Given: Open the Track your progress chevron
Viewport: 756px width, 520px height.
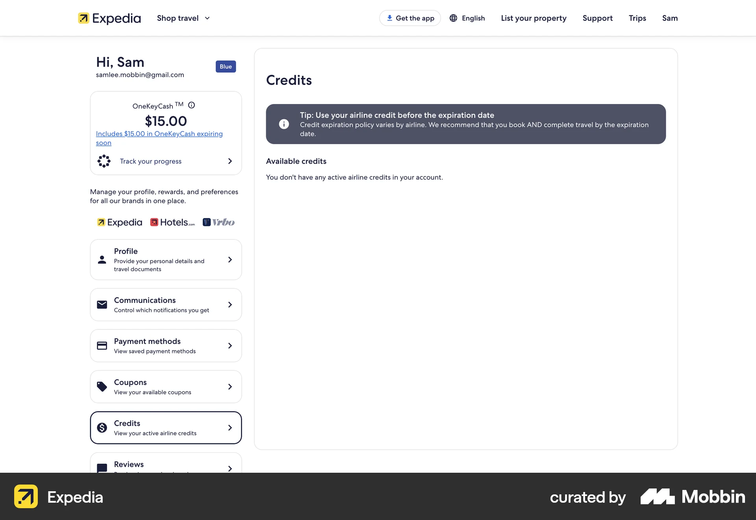Looking at the screenshot, I should tap(230, 161).
